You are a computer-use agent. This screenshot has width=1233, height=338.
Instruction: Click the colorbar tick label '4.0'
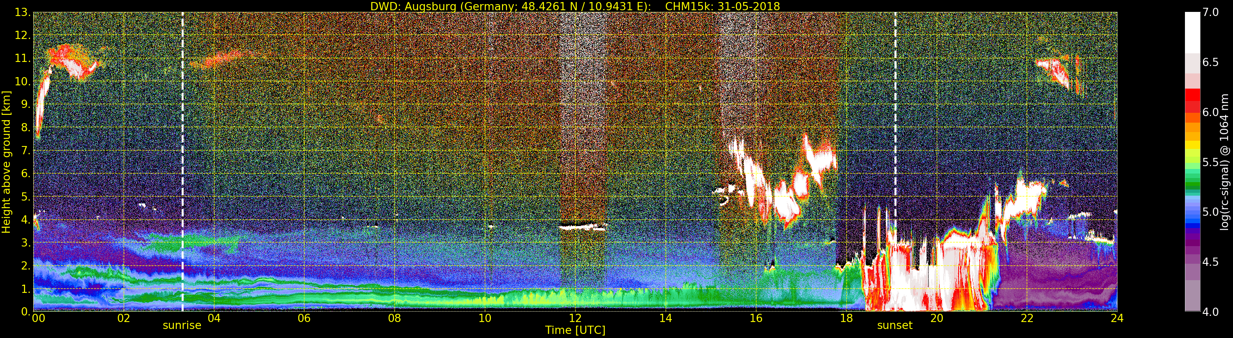(1210, 312)
